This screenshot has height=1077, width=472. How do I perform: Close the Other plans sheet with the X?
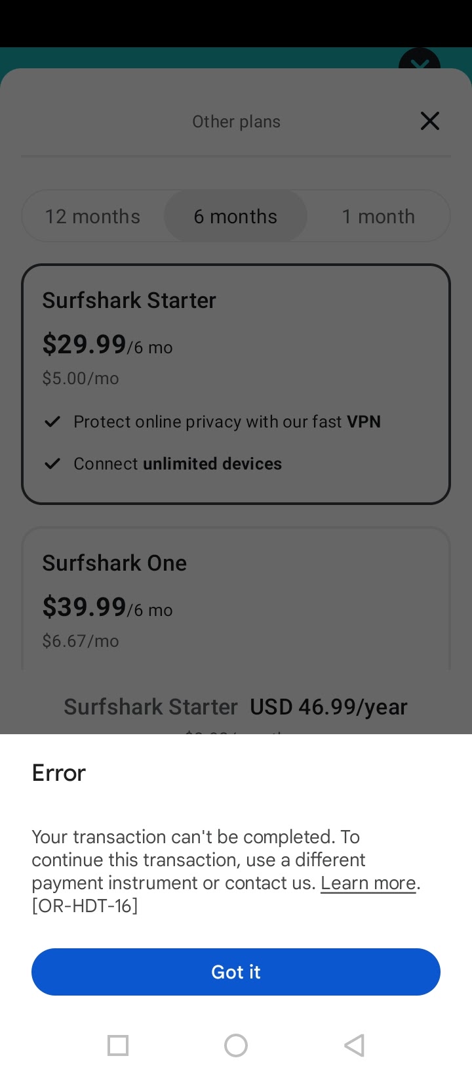tap(429, 121)
